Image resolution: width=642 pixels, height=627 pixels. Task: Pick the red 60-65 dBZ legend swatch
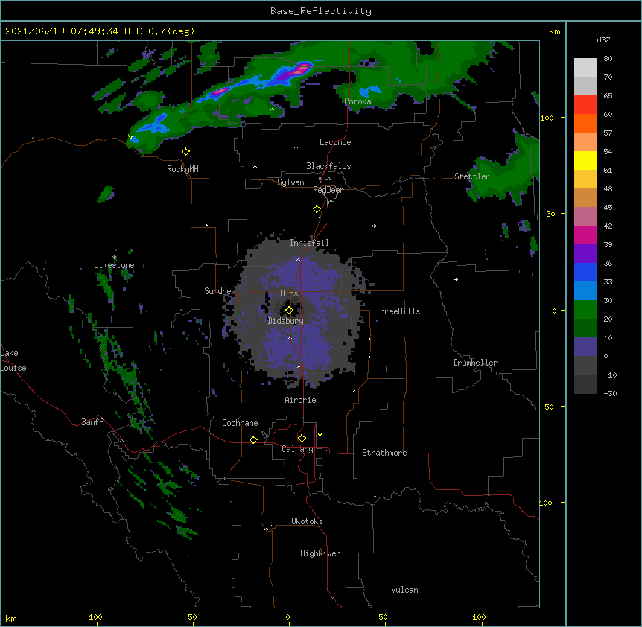coord(585,105)
